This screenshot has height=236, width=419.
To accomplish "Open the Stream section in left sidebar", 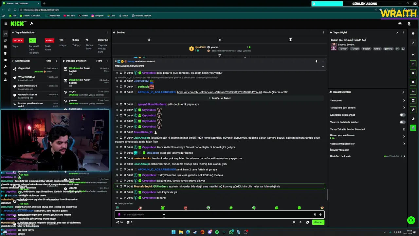I will tap(5, 34).
